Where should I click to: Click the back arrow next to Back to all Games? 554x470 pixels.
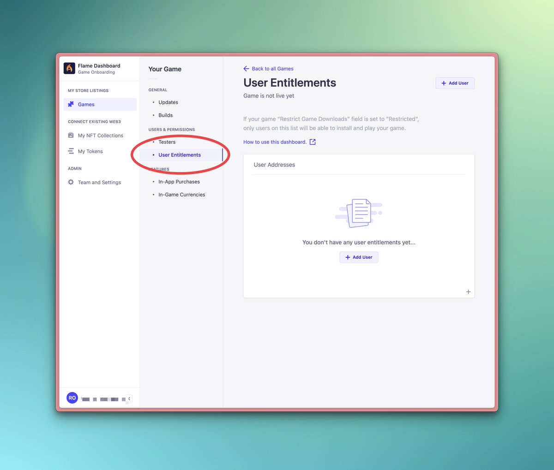246,68
